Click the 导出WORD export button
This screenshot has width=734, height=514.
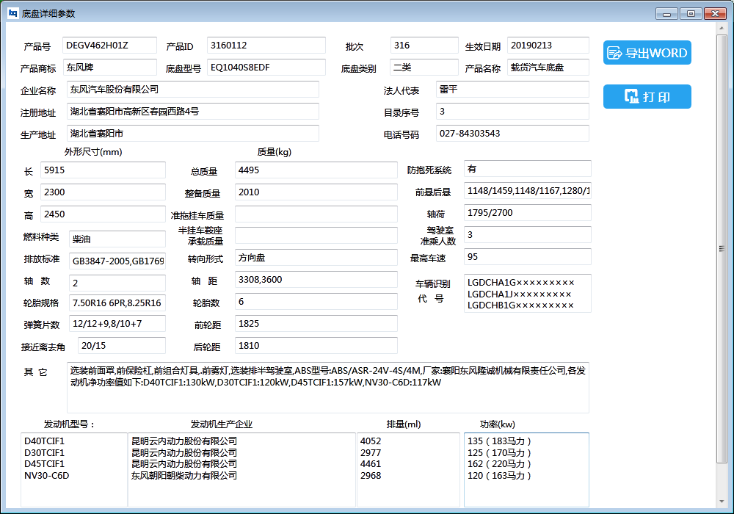click(x=647, y=53)
